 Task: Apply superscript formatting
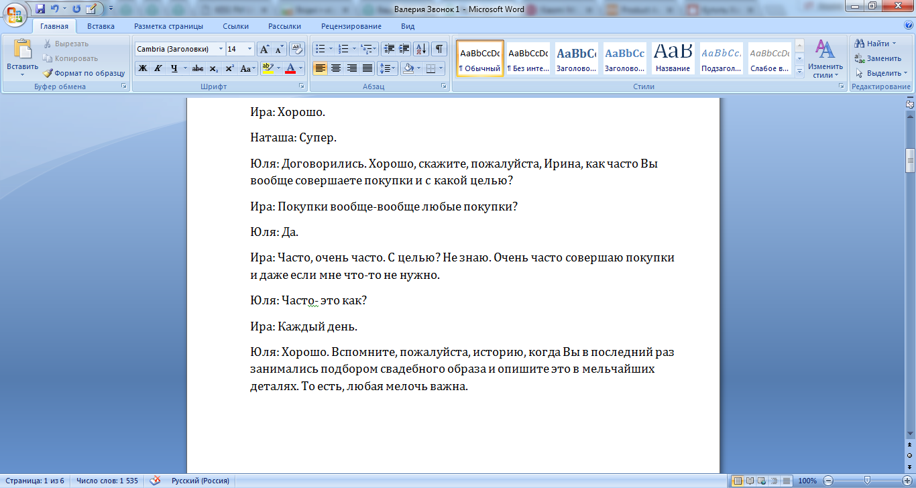pyautogui.click(x=229, y=68)
